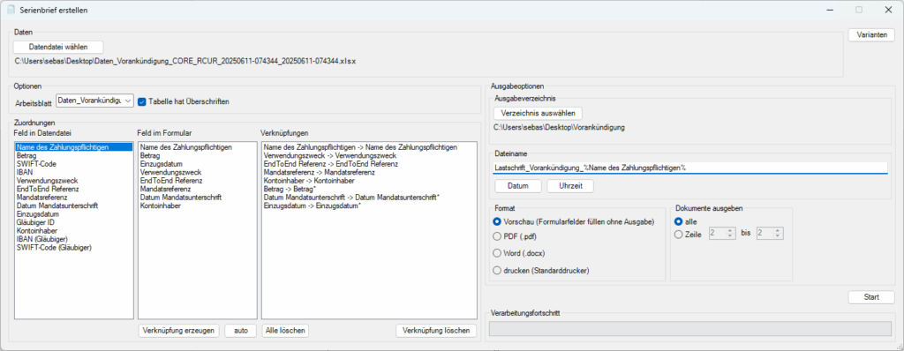
Task: Click the document icon in the title bar
Action: tap(11, 10)
